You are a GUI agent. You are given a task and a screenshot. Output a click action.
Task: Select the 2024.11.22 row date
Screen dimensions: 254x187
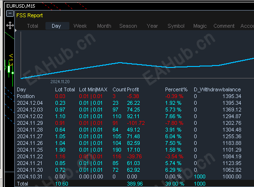point(30,156)
